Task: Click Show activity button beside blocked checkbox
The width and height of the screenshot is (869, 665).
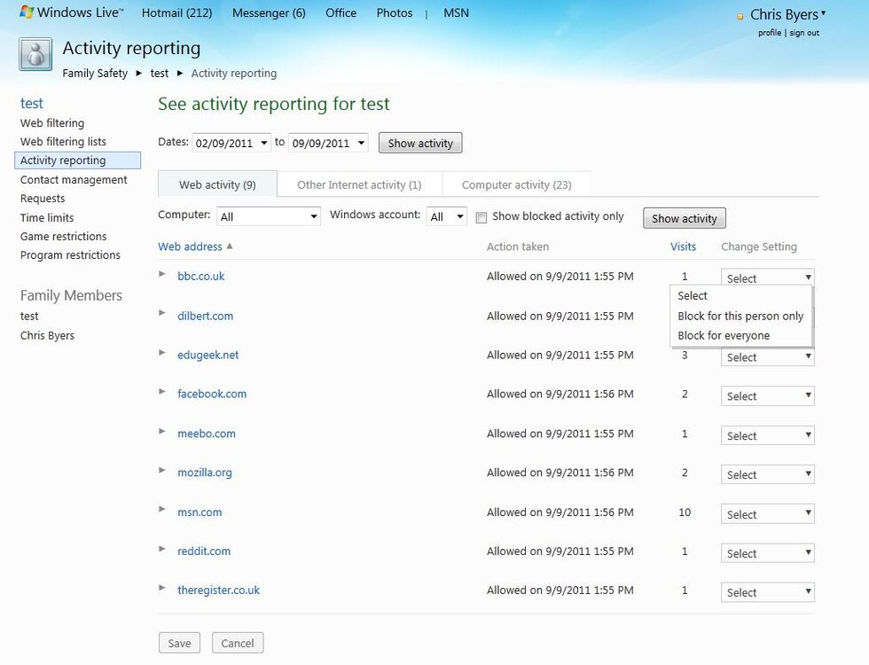Action: point(684,218)
